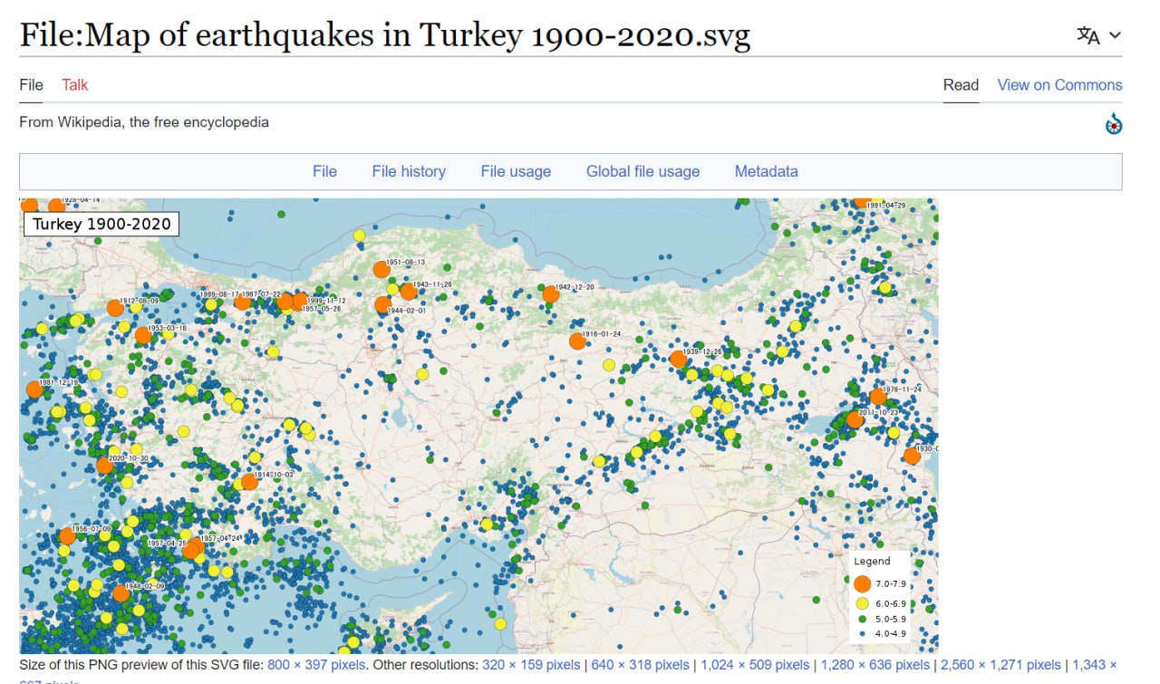Image resolution: width=1160 pixels, height=684 pixels.
Task: Expand the language dropdown chevron
Action: tap(1116, 35)
